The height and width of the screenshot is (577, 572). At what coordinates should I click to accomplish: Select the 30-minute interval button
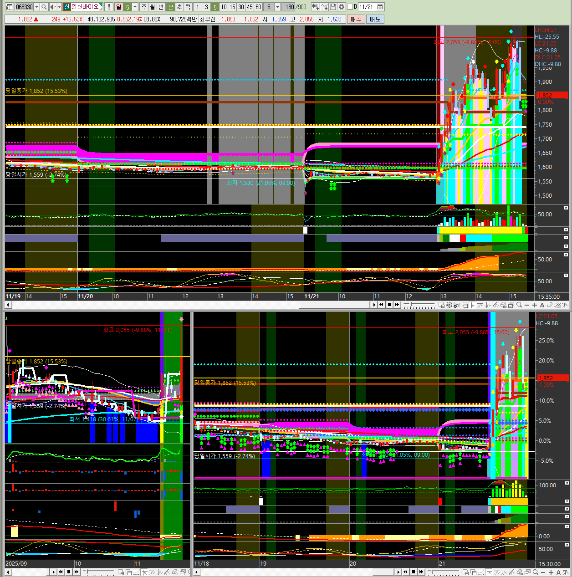(x=241, y=7)
